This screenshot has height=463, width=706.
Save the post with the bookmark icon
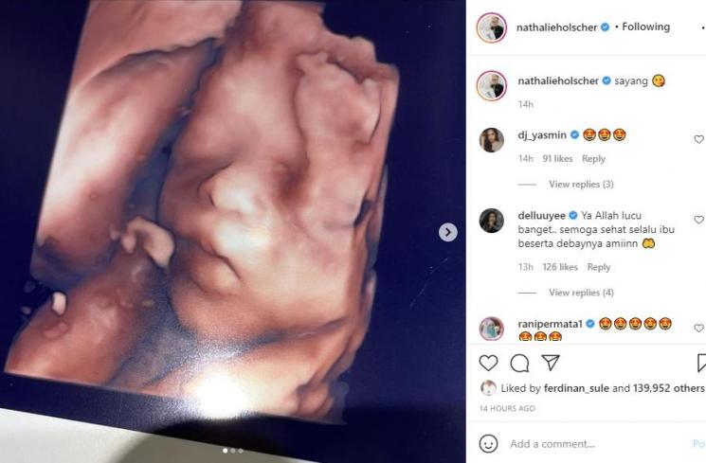coord(701,363)
